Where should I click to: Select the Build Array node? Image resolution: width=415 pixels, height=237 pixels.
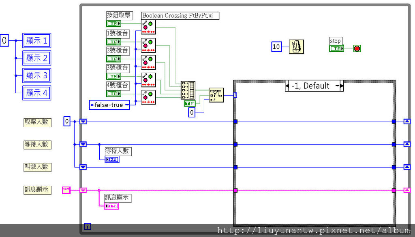point(188,90)
